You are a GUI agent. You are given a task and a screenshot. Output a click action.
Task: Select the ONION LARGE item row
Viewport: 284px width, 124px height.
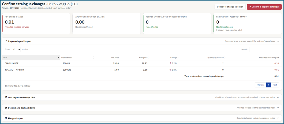[142, 63]
